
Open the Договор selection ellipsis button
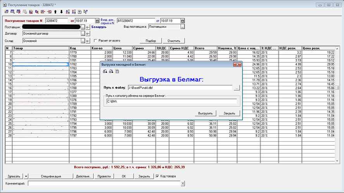pyautogui.click(x=83, y=34)
